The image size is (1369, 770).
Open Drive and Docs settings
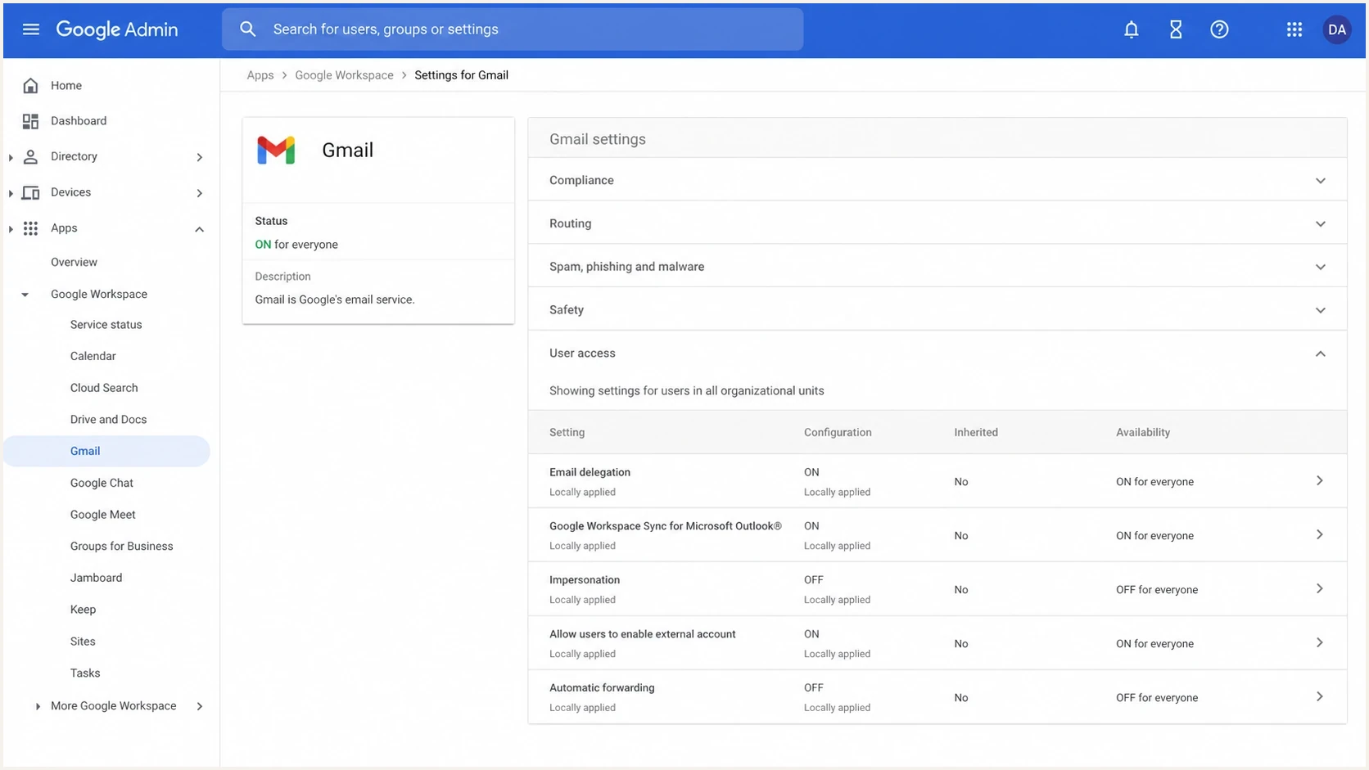109,420
